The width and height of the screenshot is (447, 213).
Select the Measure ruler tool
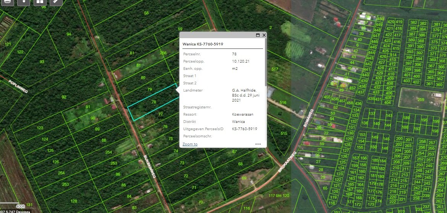coord(56,2)
